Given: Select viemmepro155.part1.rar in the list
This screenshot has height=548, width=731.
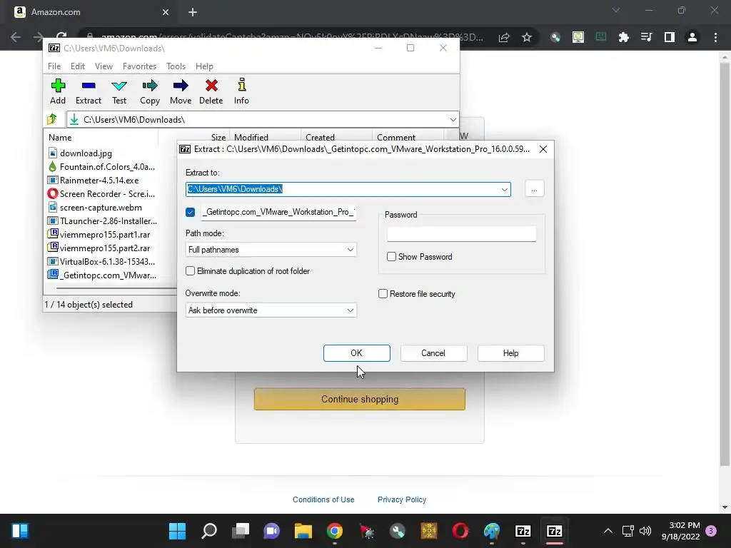Looking at the screenshot, I should tap(105, 234).
